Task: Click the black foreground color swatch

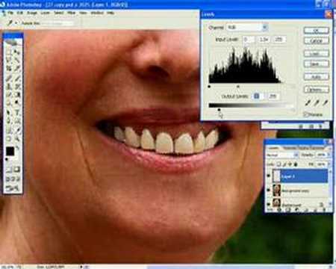Action: click(10, 151)
